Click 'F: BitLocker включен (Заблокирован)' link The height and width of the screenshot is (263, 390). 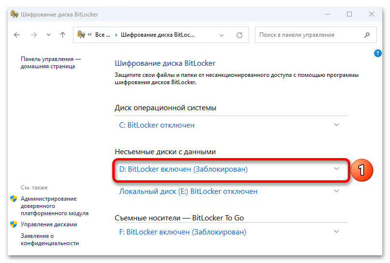[183, 232]
